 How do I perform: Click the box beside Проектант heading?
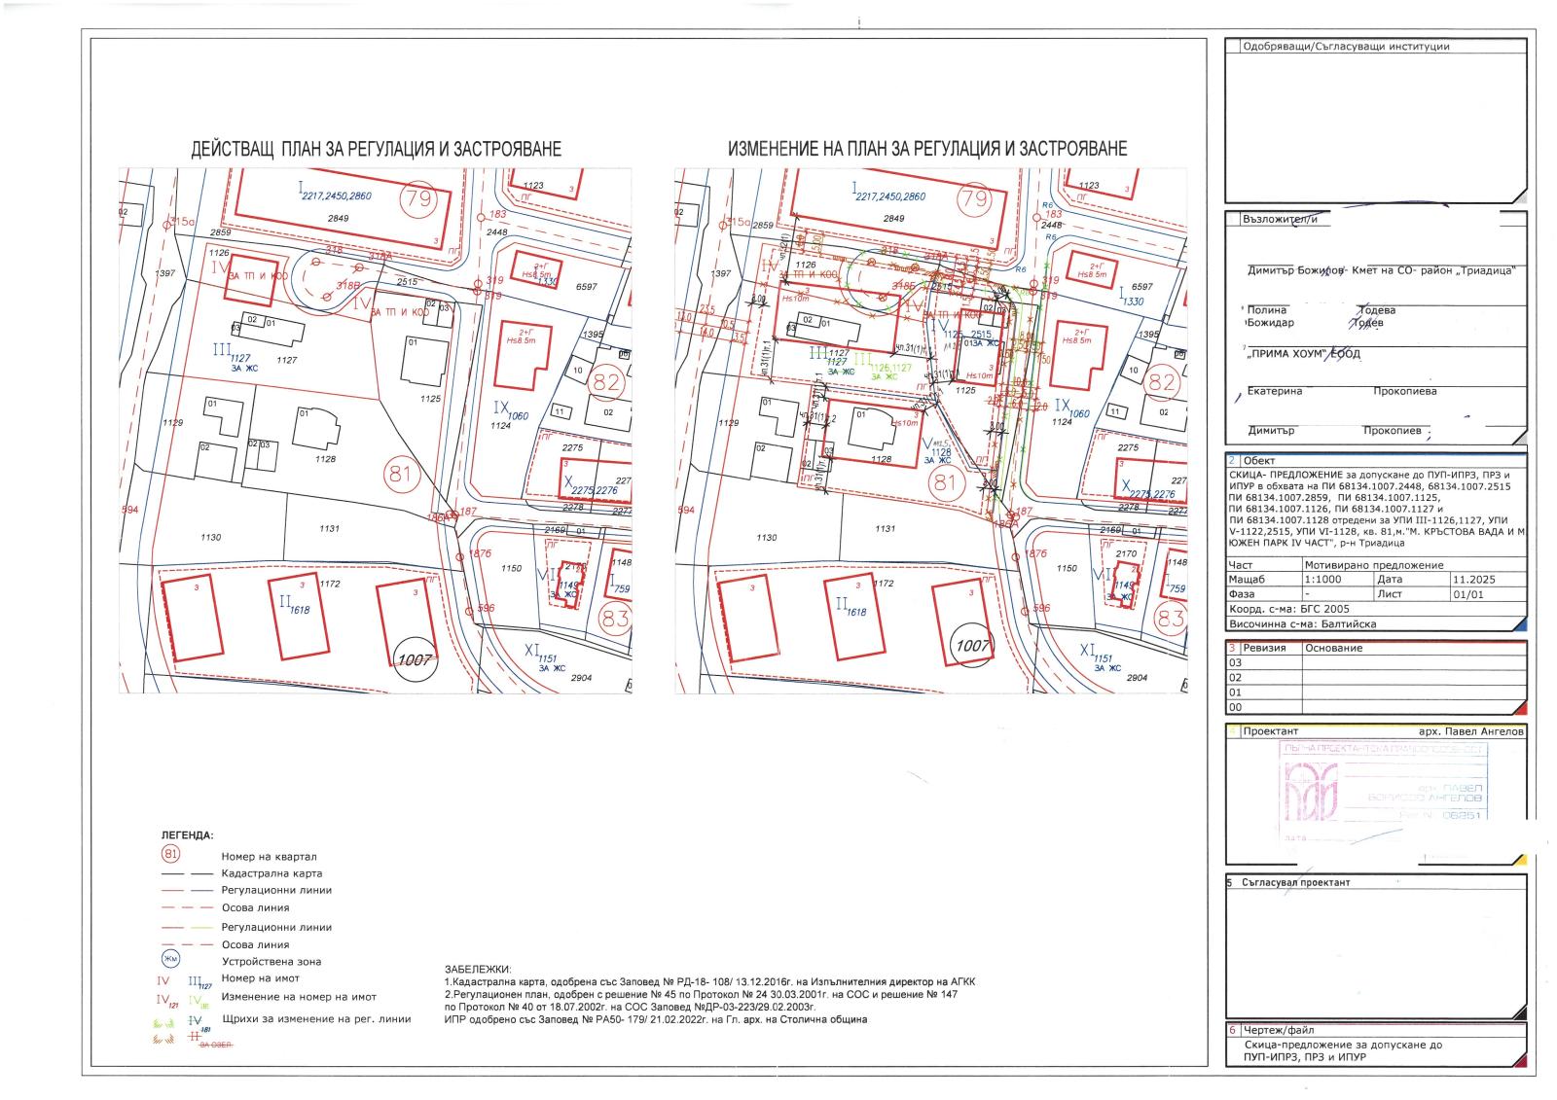coord(1234,730)
